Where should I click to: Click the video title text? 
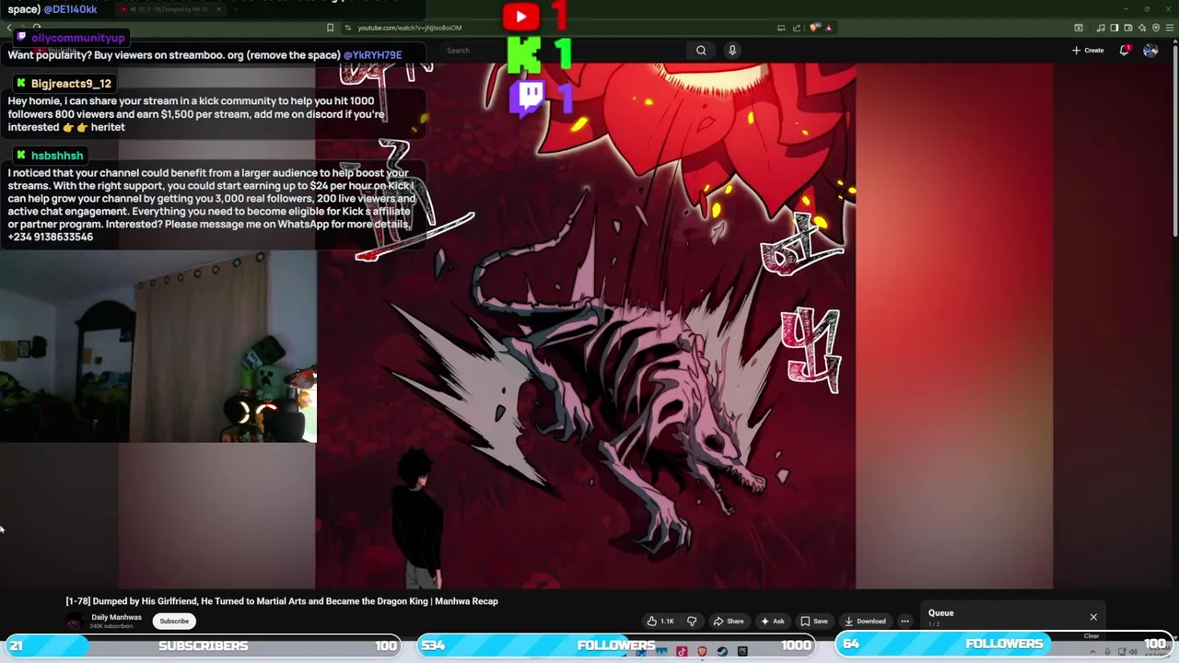click(x=282, y=601)
